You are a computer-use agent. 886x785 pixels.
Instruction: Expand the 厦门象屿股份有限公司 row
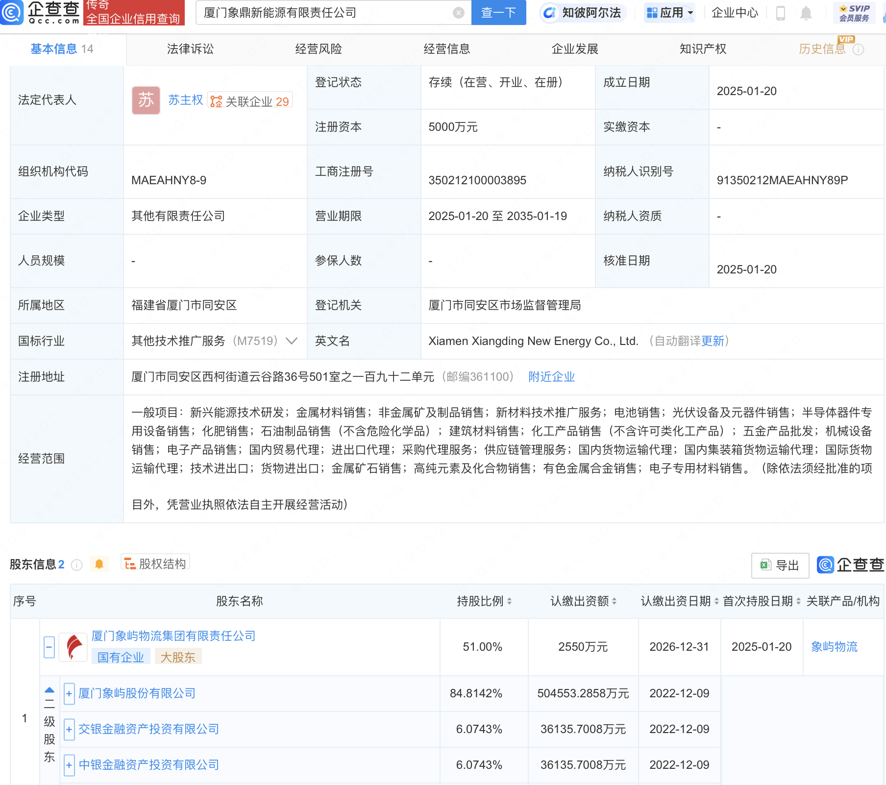coord(69,694)
